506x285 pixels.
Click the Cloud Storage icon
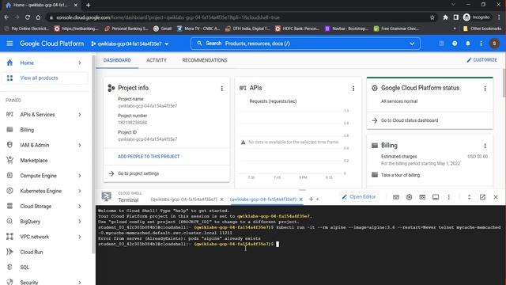pyautogui.click(x=9, y=206)
